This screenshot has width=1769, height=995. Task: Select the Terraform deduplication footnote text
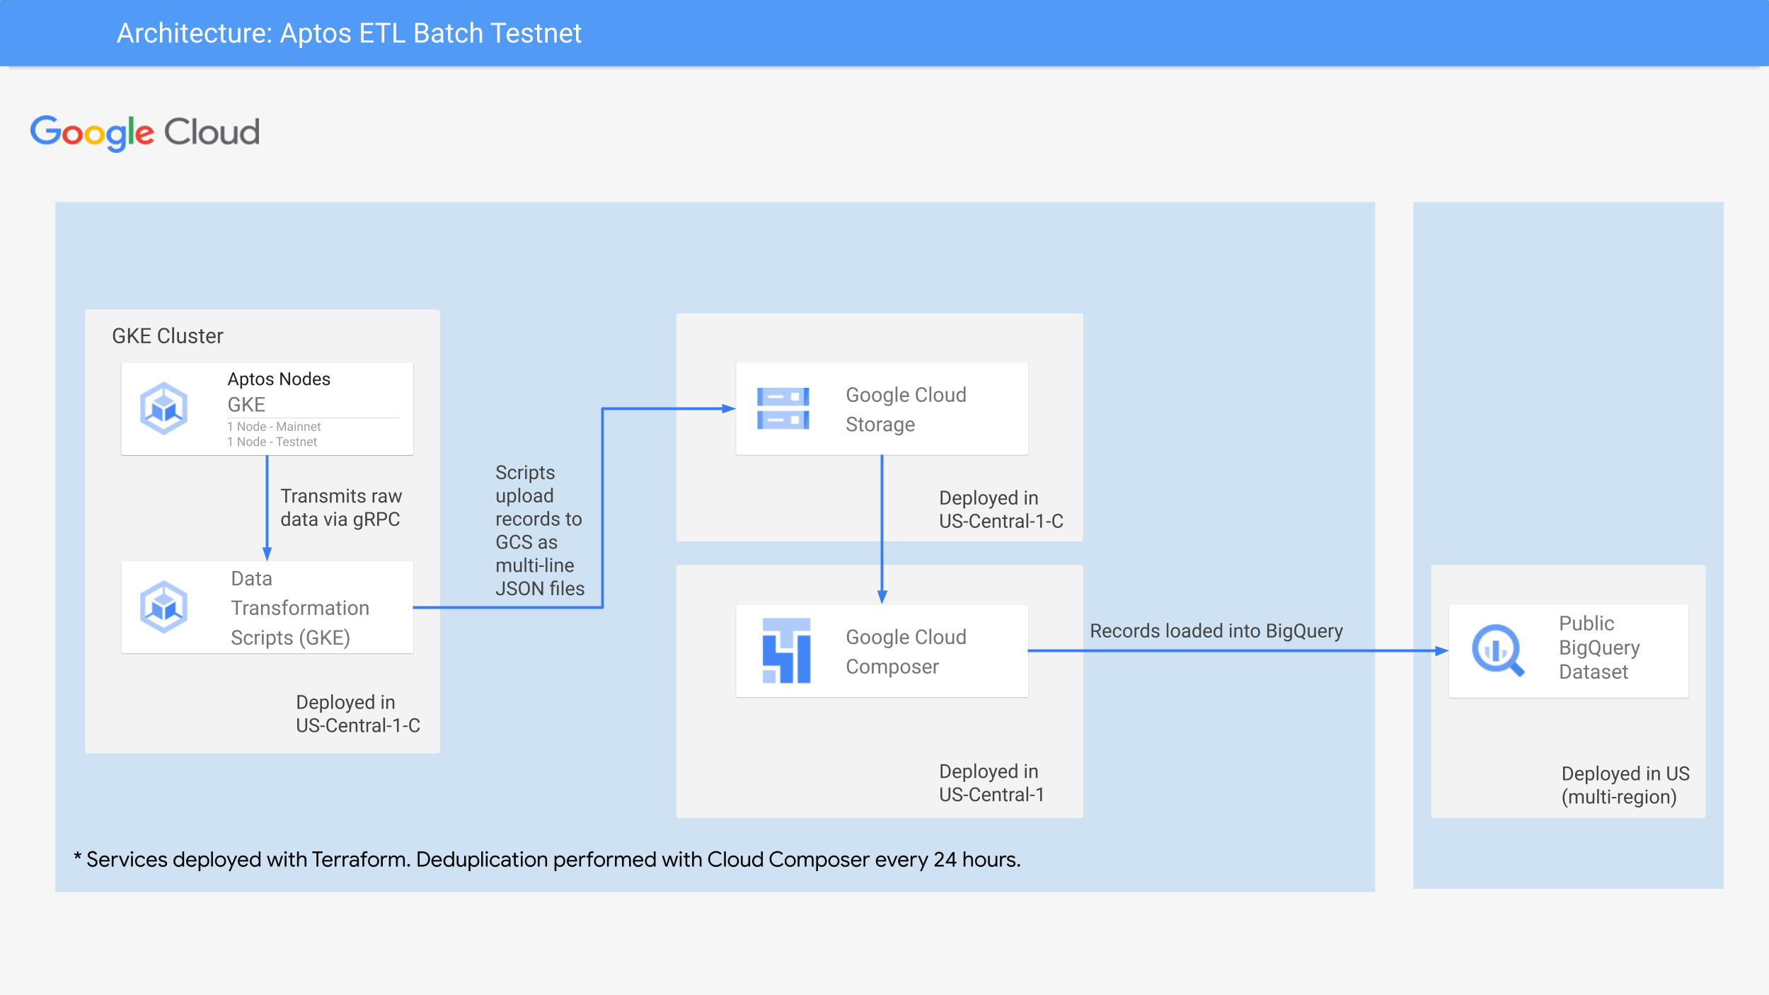pos(547,859)
